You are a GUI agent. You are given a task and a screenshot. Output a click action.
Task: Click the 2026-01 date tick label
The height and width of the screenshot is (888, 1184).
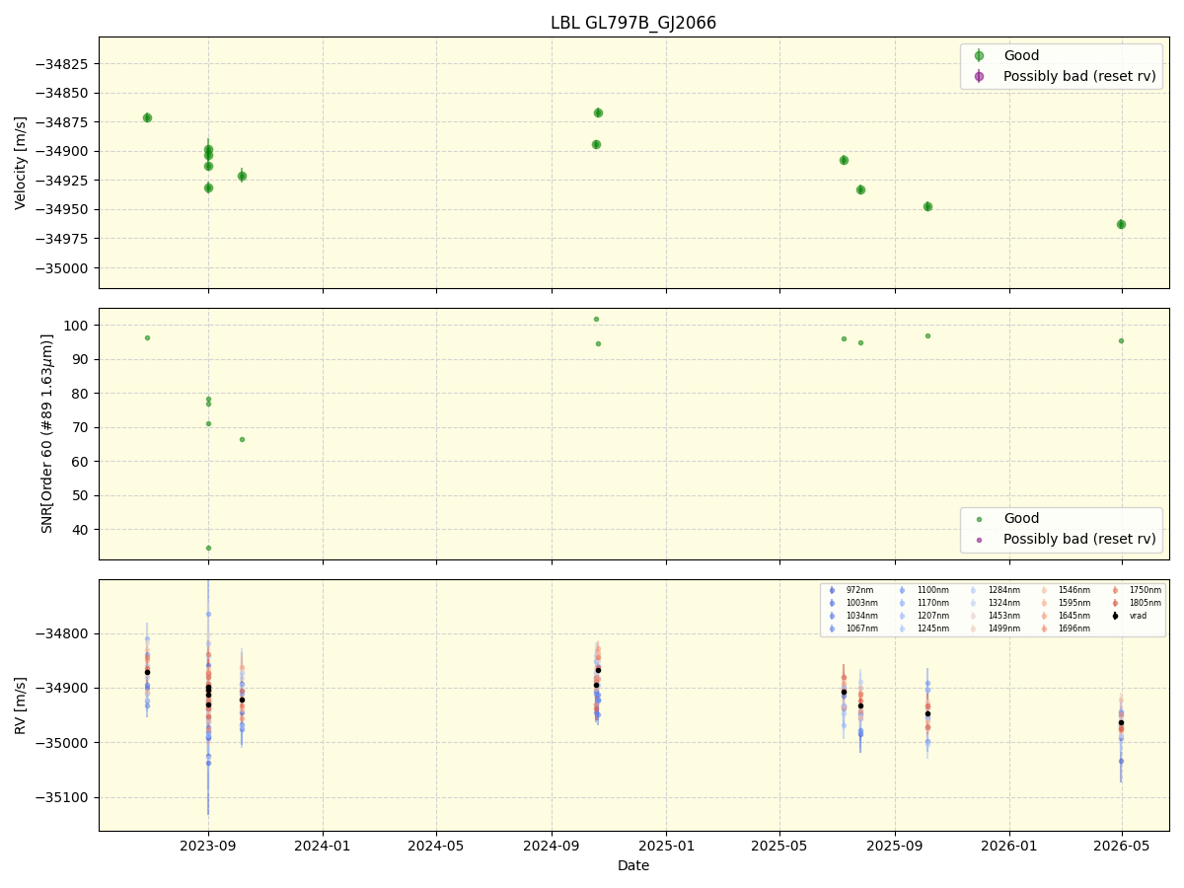point(1009,846)
